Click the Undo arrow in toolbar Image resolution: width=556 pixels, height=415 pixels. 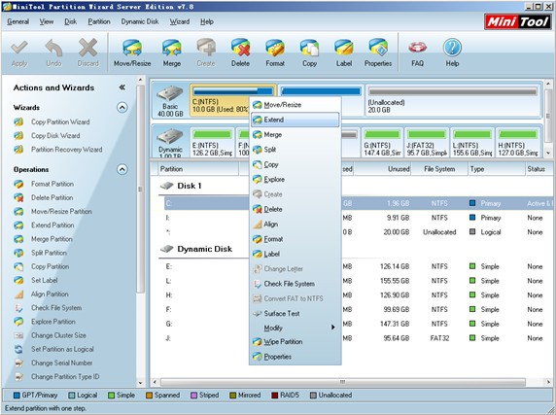pos(53,48)
